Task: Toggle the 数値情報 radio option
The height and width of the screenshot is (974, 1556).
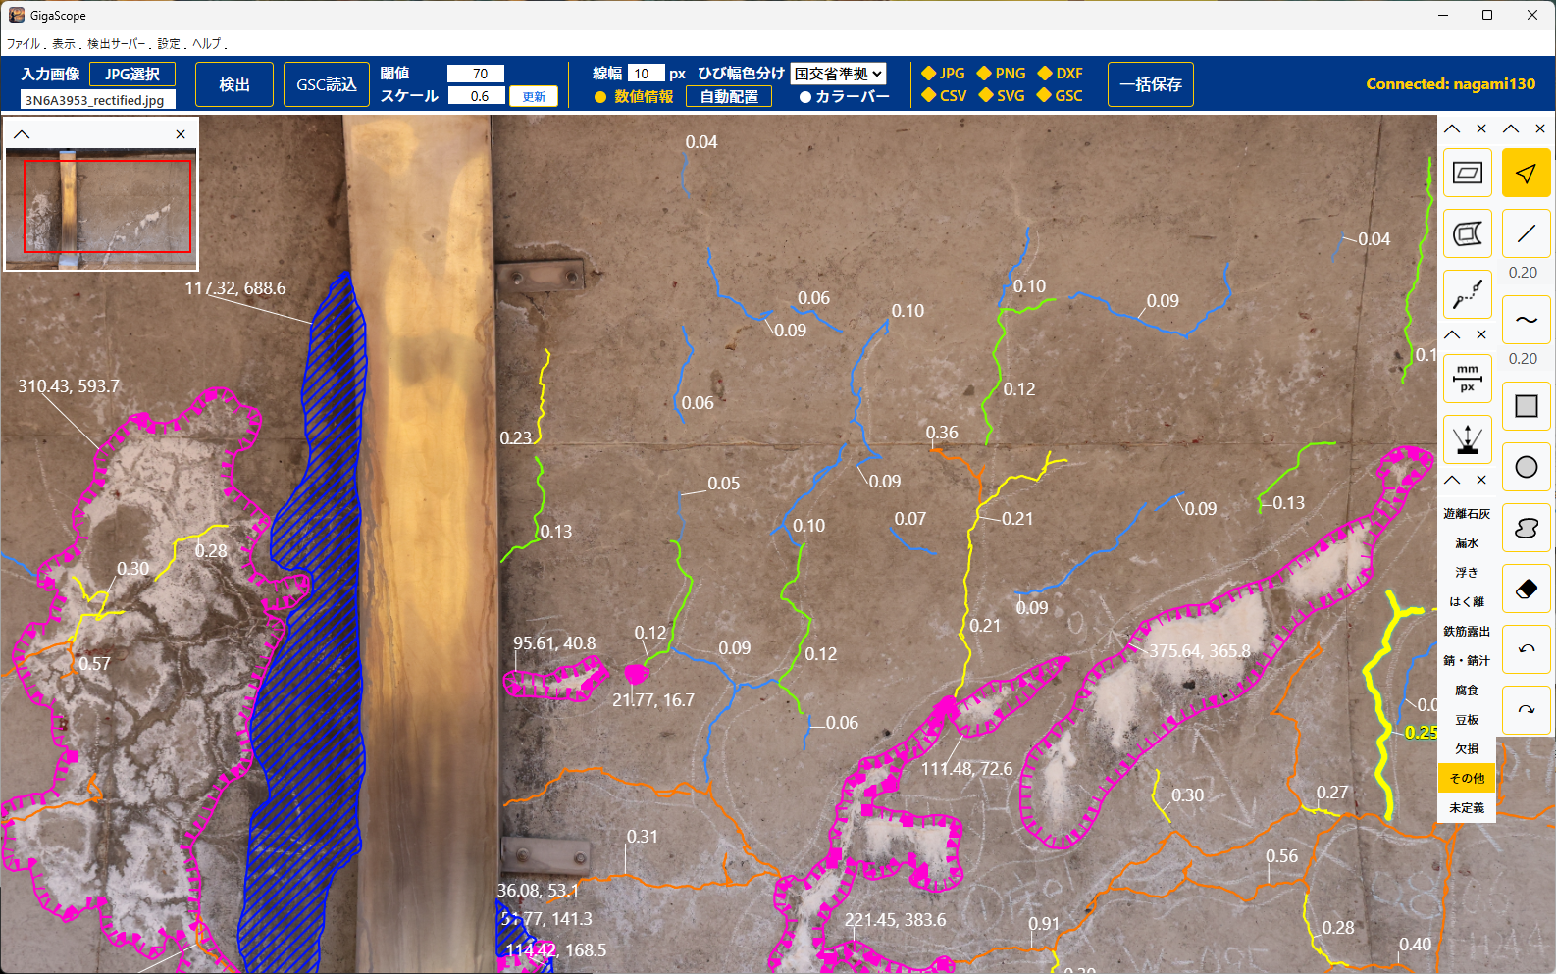Action: [x=600, y=97]
